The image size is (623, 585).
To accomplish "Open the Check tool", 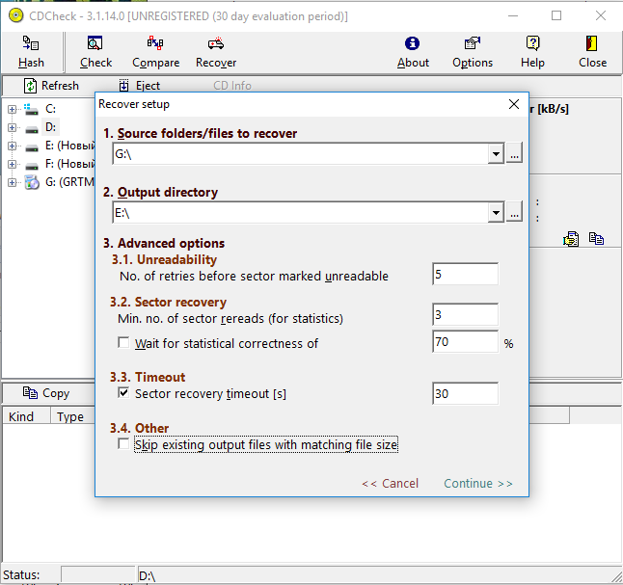I will 95,52.
